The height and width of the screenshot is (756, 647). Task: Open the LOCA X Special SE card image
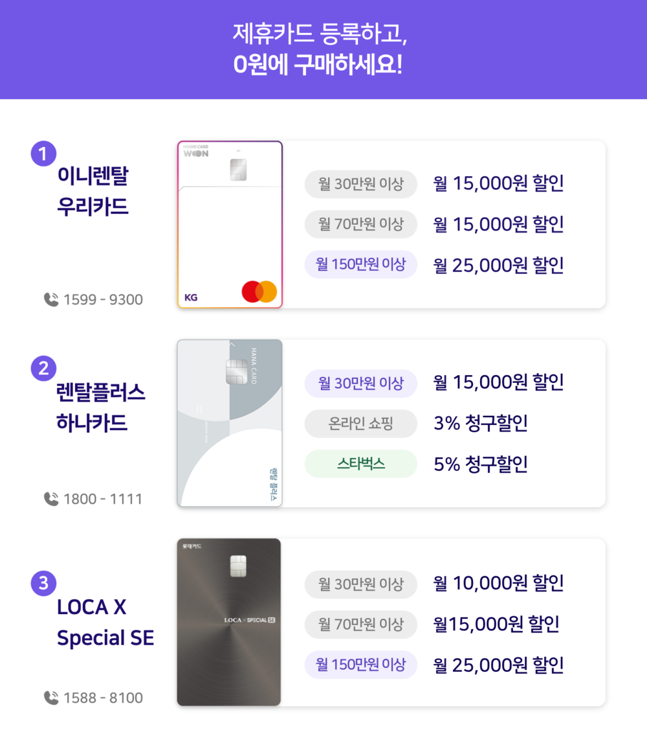coord(229,623)
